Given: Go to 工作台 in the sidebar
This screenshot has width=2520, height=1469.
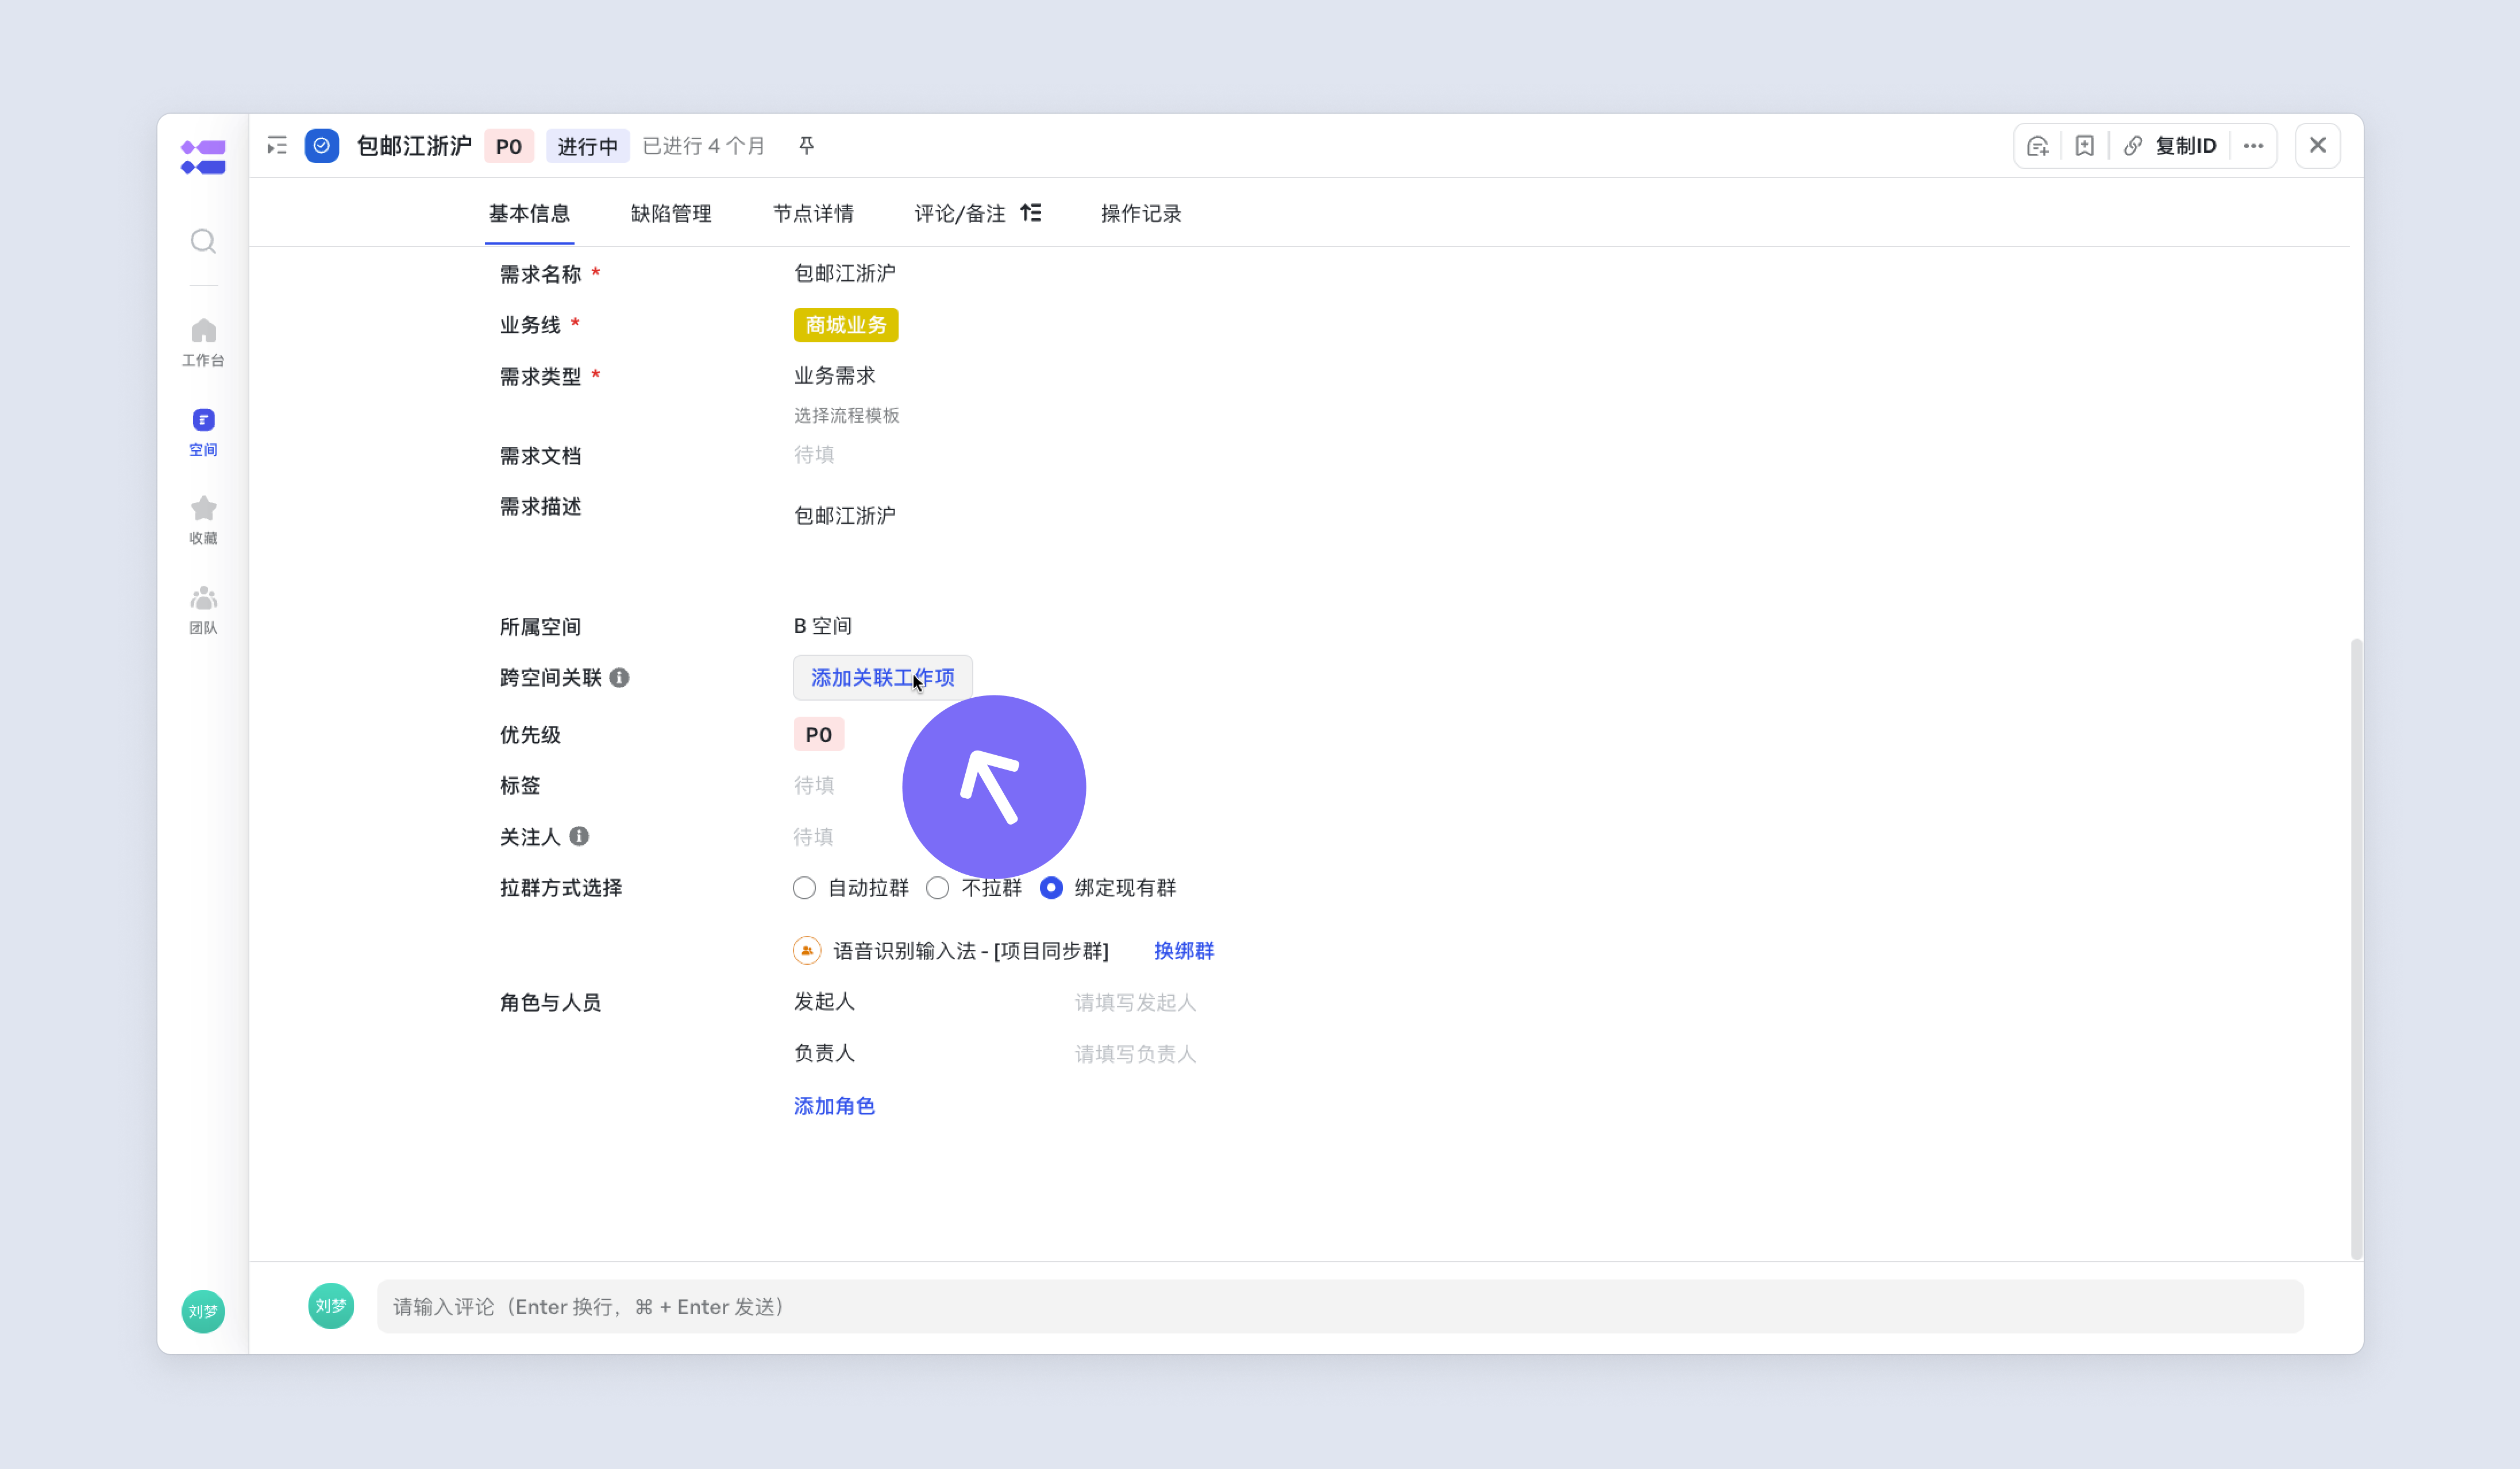Looking at the screenshot, I should [x=203, y=342].
